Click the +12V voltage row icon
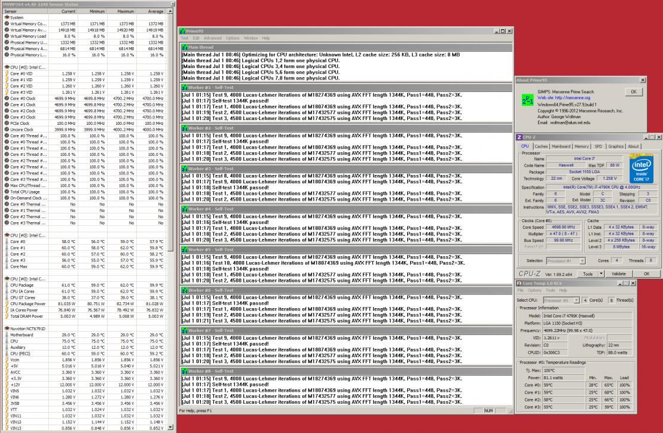Screen dimensions: 663x433 coord(7,385)
